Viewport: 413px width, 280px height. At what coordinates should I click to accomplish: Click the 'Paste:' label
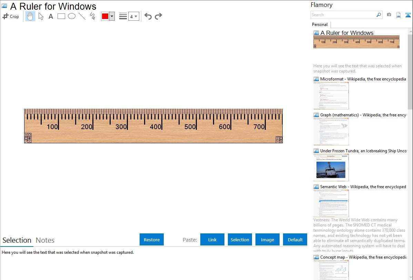pyautogui.click(x=190, y=240)
